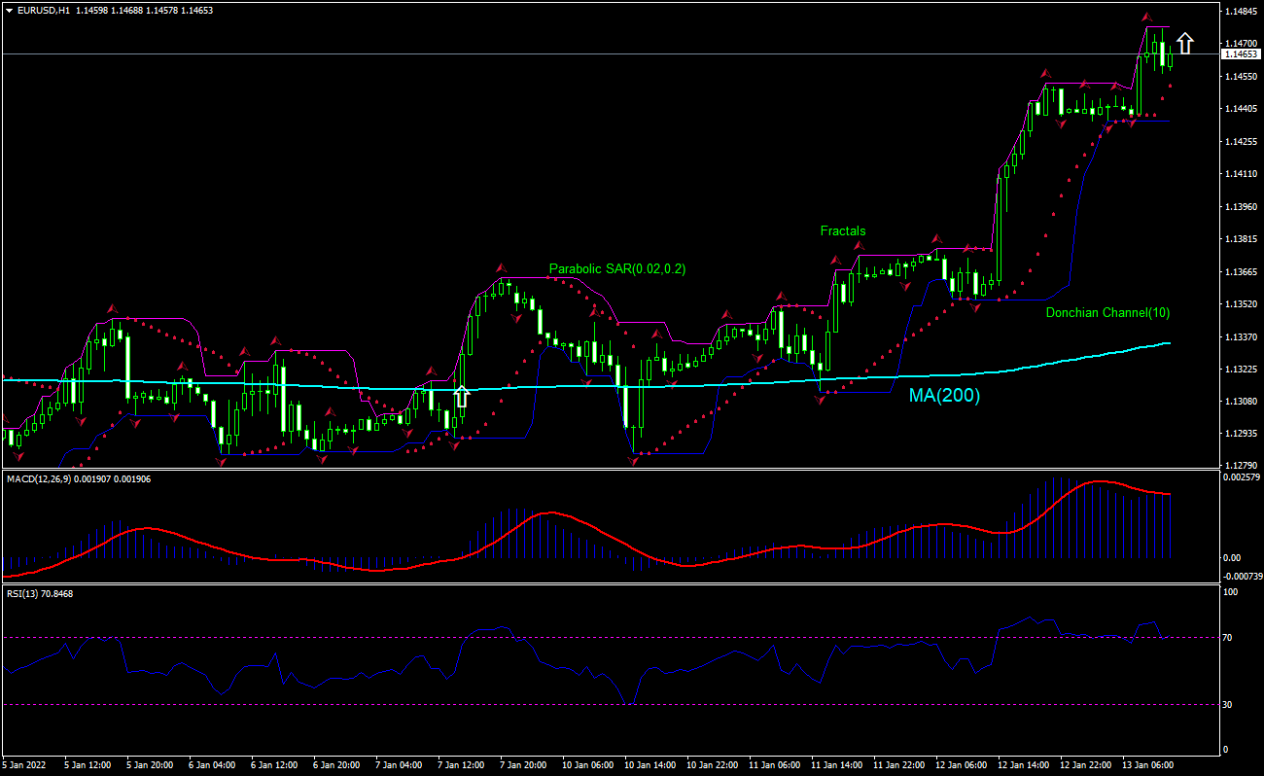This screenshot has height=776, width=1264.
Task: Select the large up arrow object near current price
Action: pos(1186,43)
